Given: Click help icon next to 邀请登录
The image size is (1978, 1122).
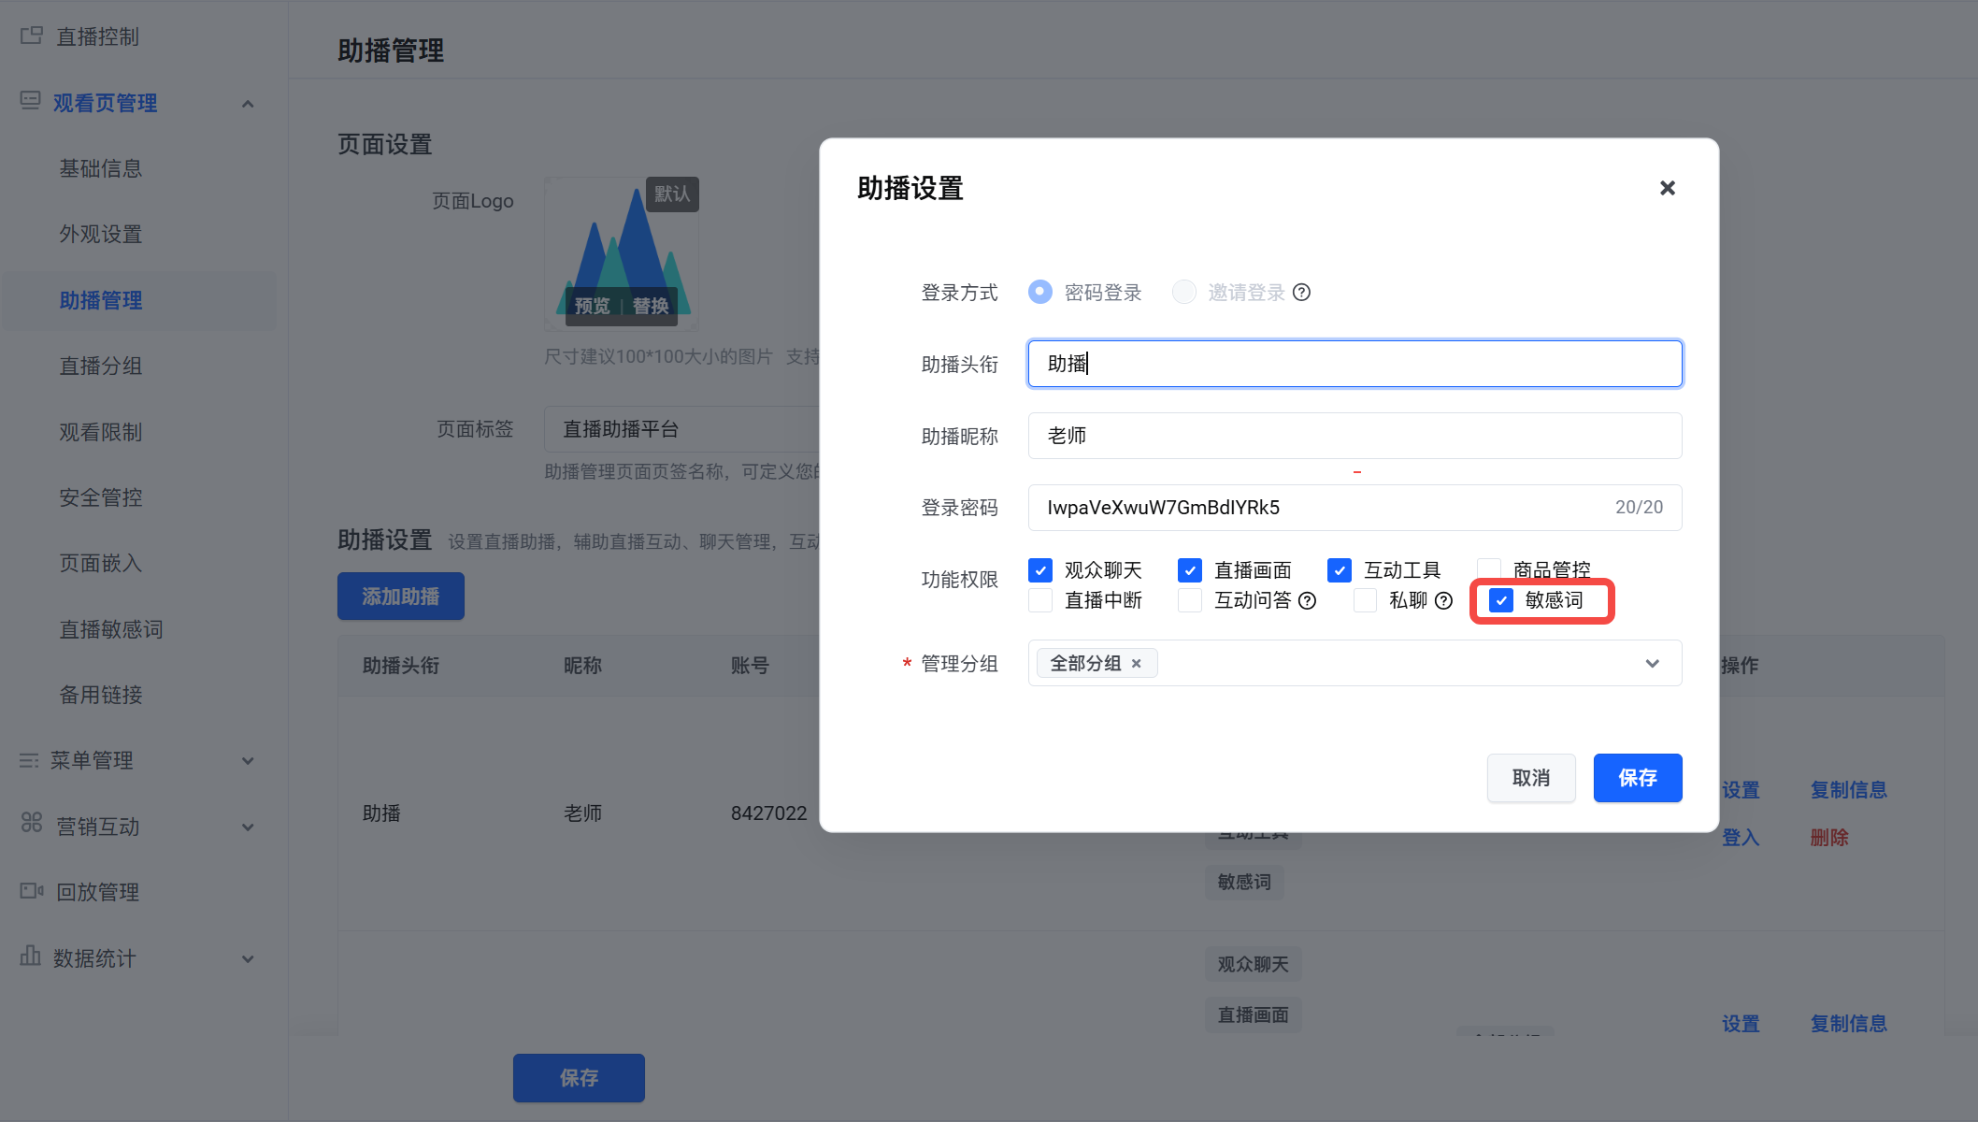Looking at the screenshot, I should coord(1301,293).
